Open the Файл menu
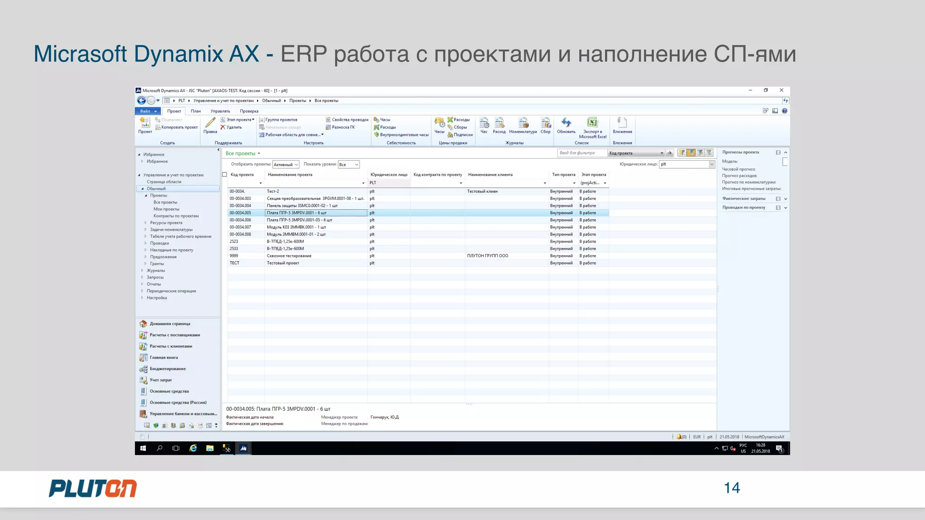The height and width of the screenshot is (520, 925). coord(147,111)
